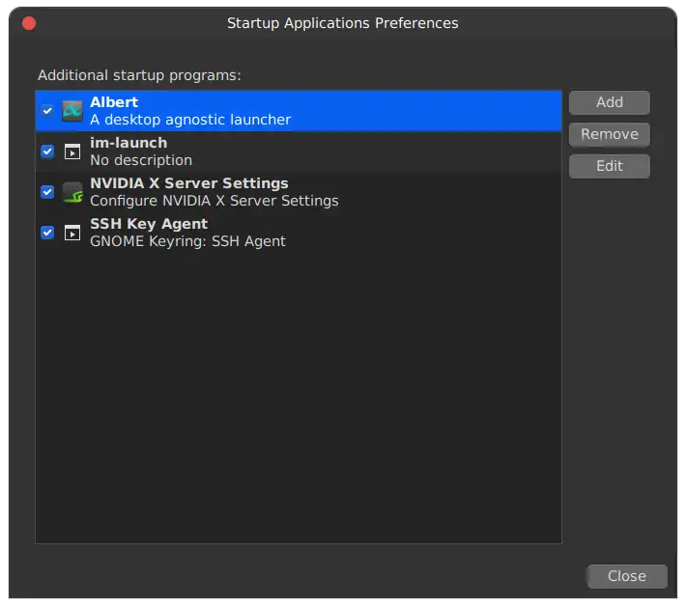The width and height of the screenshot is (686, 607).
Task: Select the im-launch entry name
Action: pyautogui.click(x=129, y=143)
